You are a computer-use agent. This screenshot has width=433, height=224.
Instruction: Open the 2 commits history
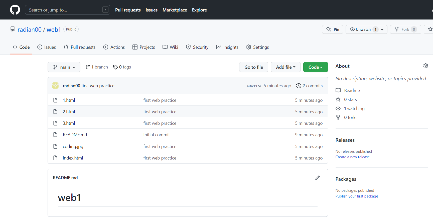pos(309,86)
